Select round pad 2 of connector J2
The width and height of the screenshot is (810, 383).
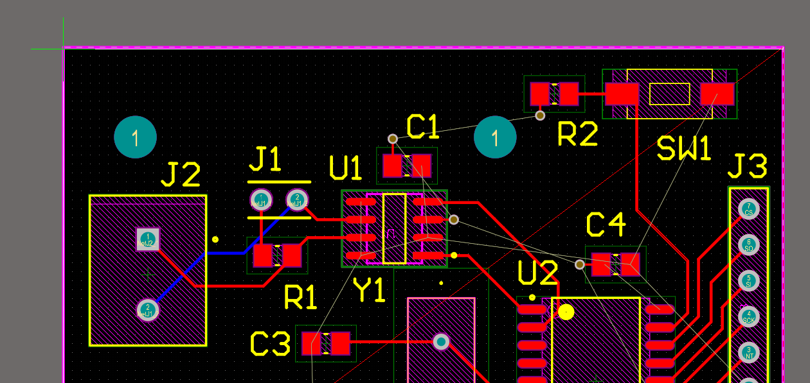click(x=148, y=311)
